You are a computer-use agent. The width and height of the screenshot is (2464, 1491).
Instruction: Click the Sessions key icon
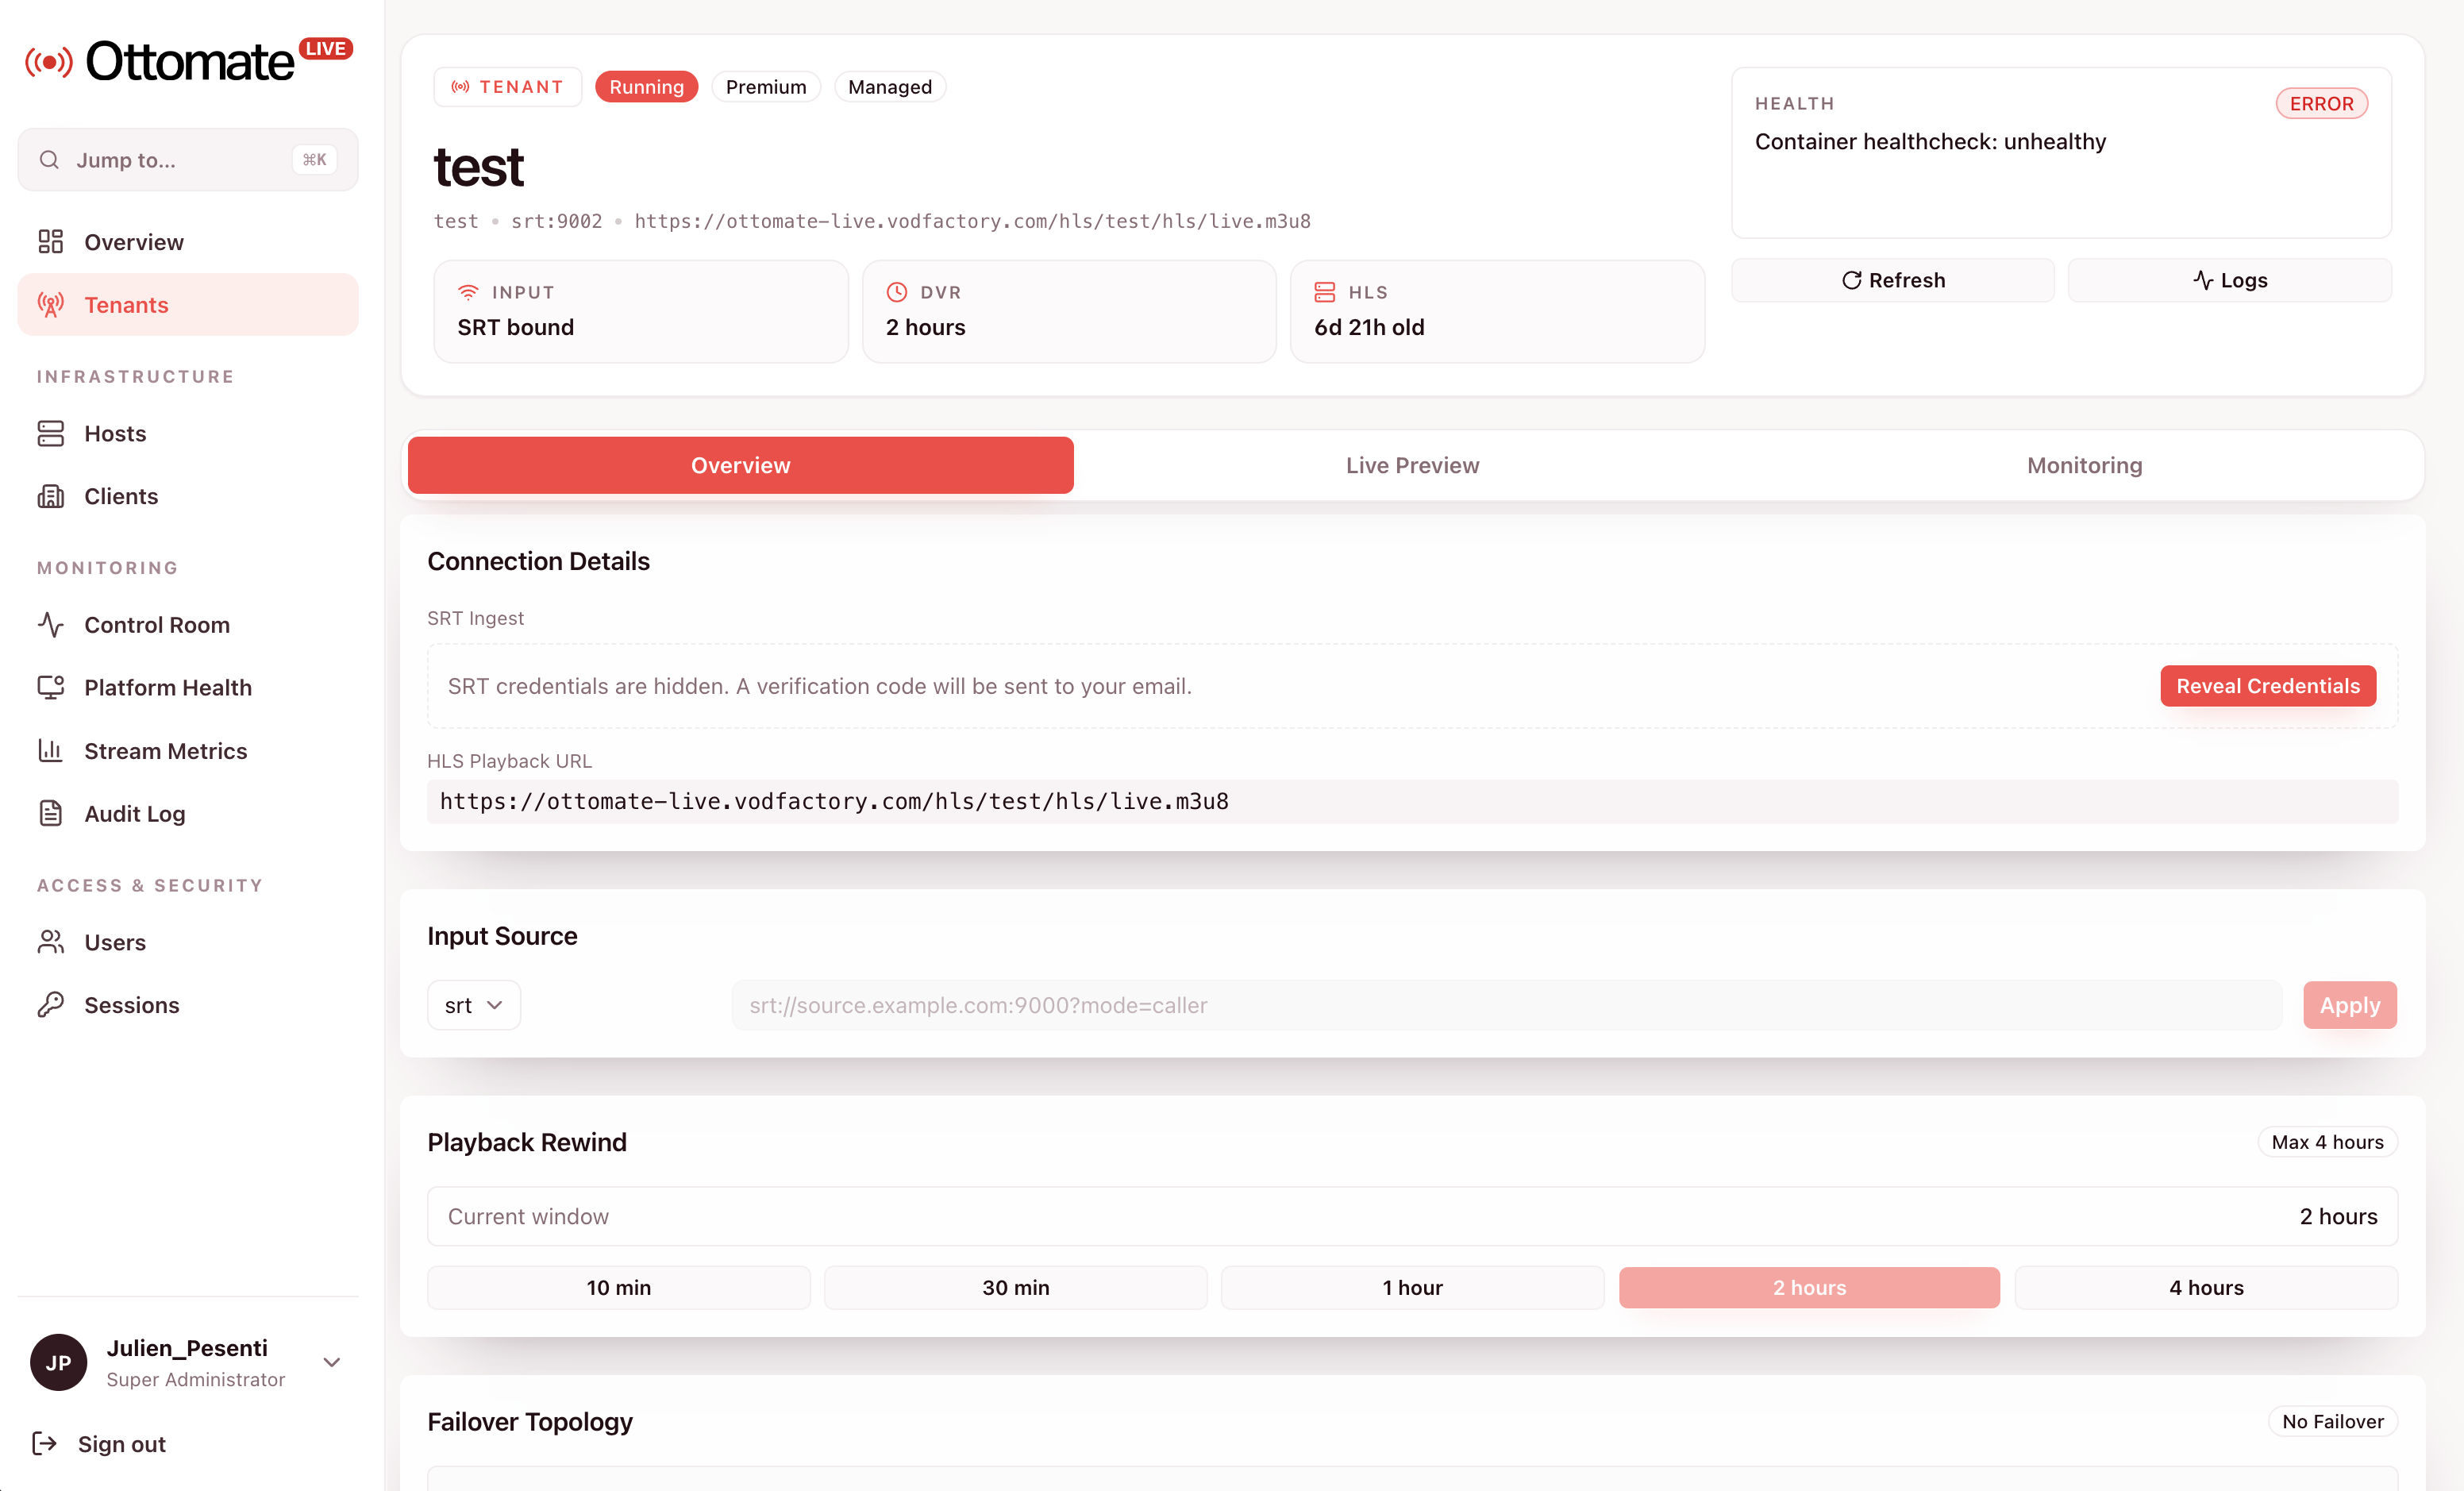coord(51,1005)
